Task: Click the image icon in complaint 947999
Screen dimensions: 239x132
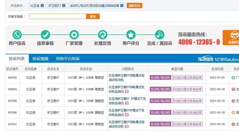Action: (127, 103)
